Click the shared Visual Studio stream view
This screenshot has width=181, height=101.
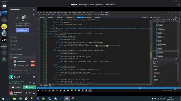coord(109,52)
